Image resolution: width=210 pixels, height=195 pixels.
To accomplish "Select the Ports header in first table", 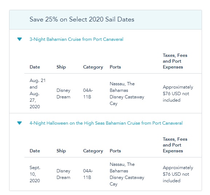I will pos(115,67).
